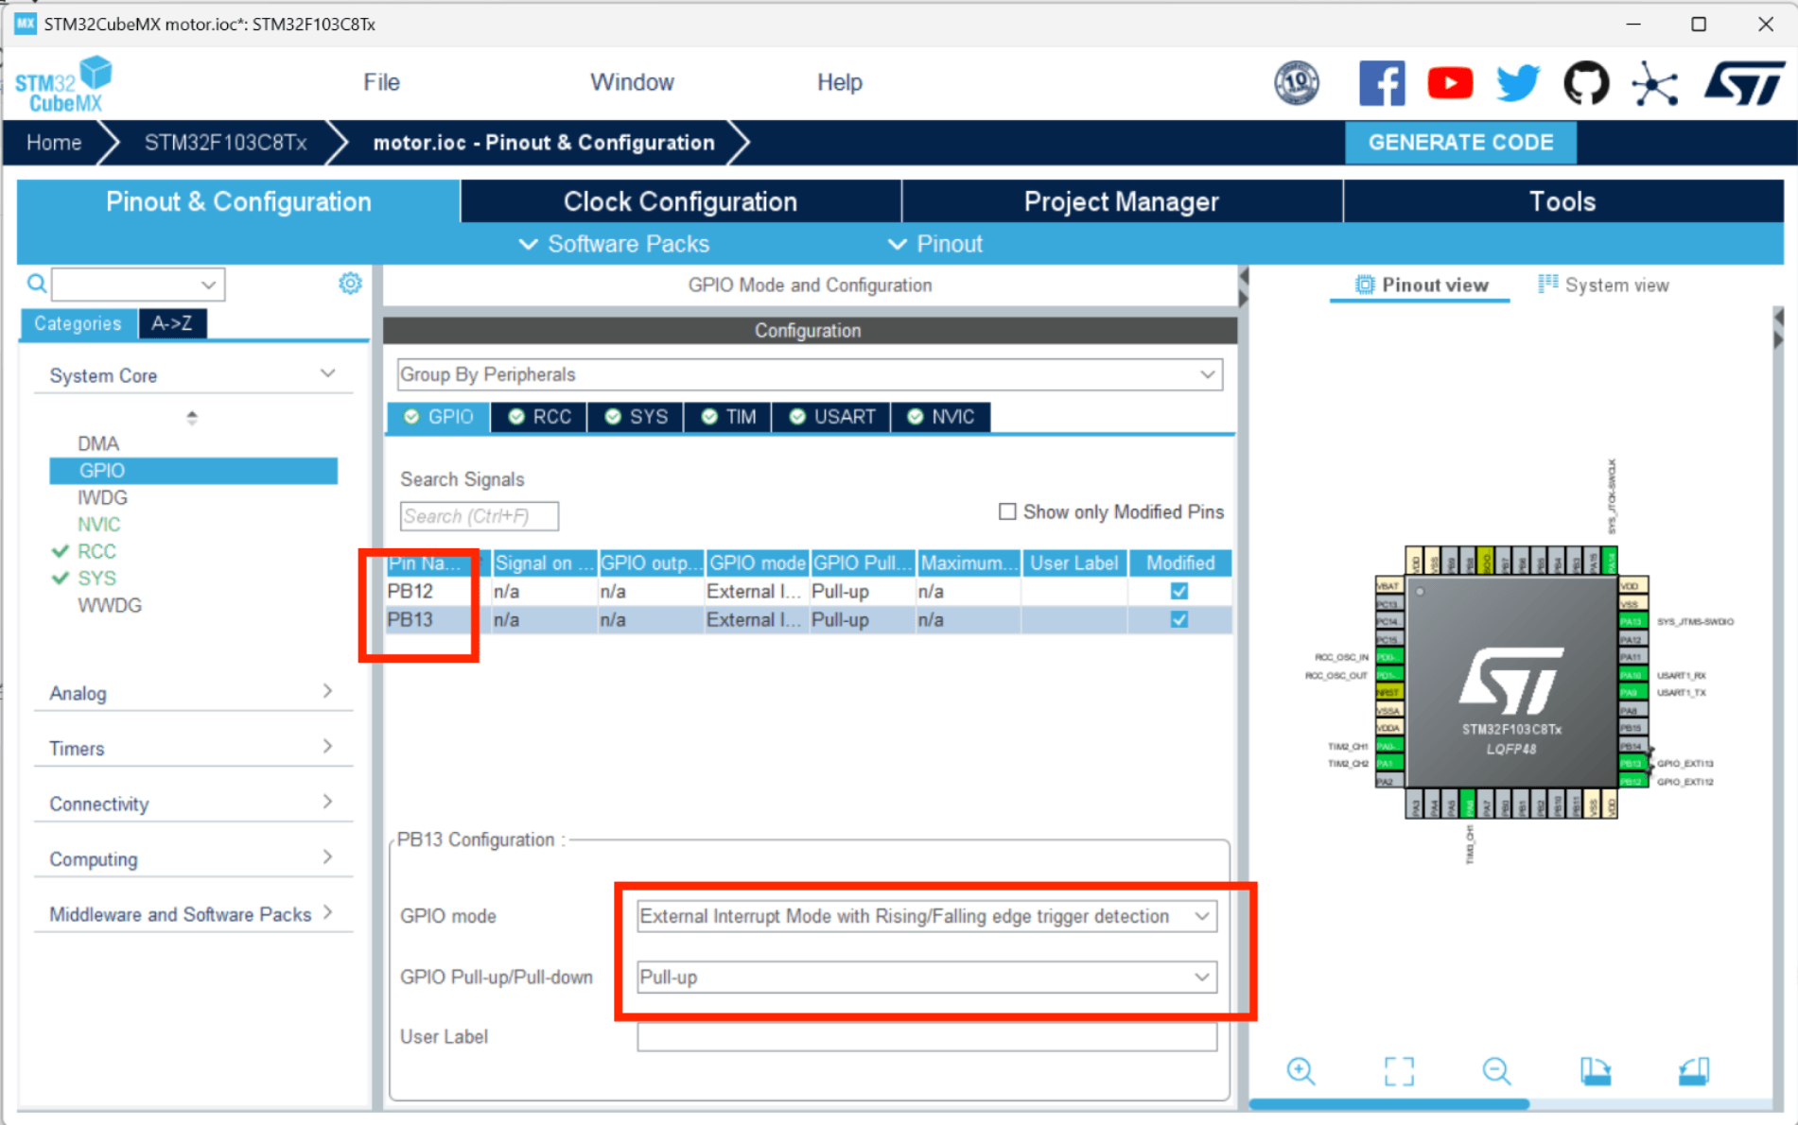Viewport: 1798px width, 1125px height.
Task: Open GPIO mode dropdown for PB13
Action: [927, 916]
